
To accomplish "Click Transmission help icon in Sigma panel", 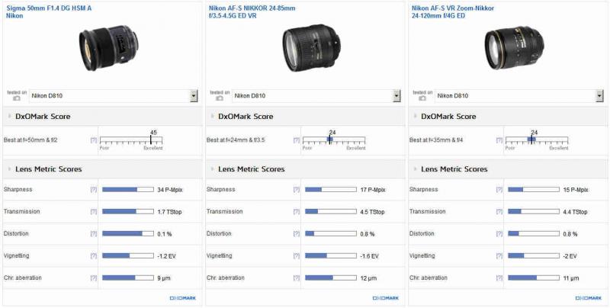I will pyautogui.click(x=93, y=211).
